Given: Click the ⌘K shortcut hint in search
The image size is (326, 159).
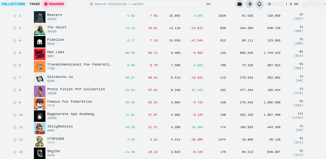Looking at the screenshot, I should (208, 4).
